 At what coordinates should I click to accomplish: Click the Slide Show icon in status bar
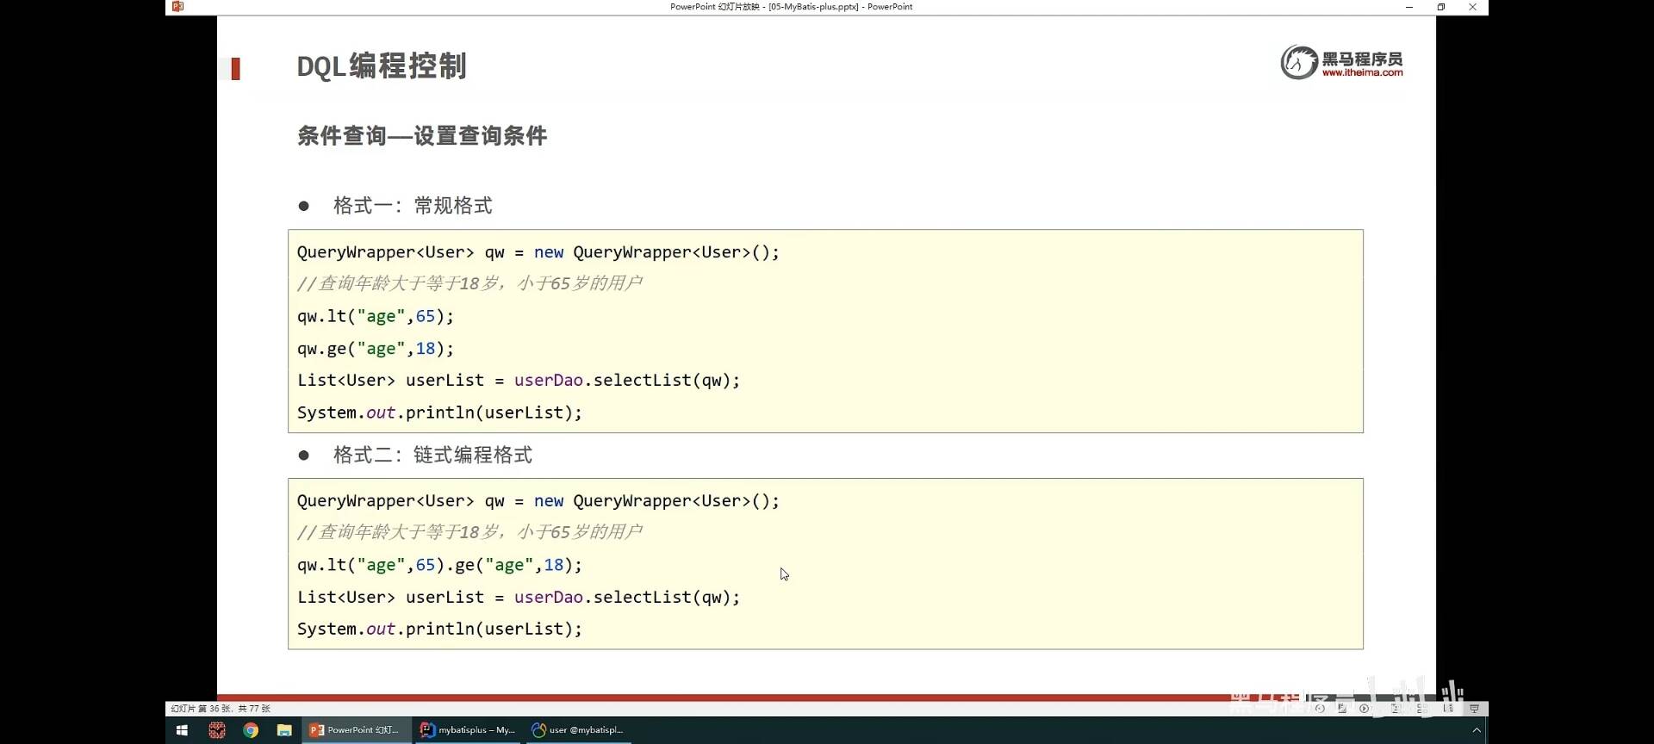click(1474, 708)
